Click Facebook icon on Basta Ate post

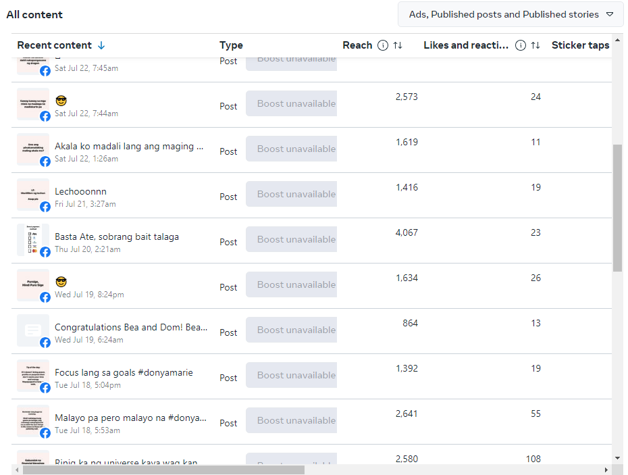[45, 252]
